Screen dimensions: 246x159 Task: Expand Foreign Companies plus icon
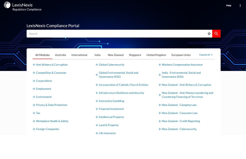(x=34, y=129)
